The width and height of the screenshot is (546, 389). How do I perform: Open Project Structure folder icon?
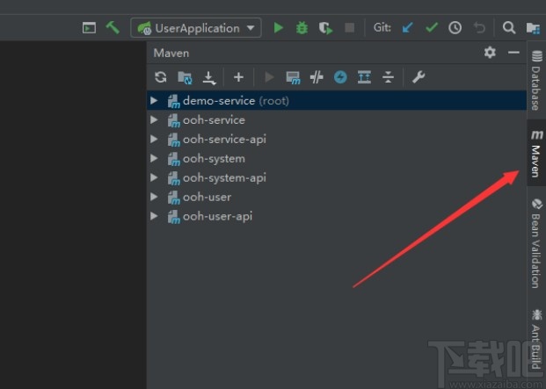coord(533,28)
